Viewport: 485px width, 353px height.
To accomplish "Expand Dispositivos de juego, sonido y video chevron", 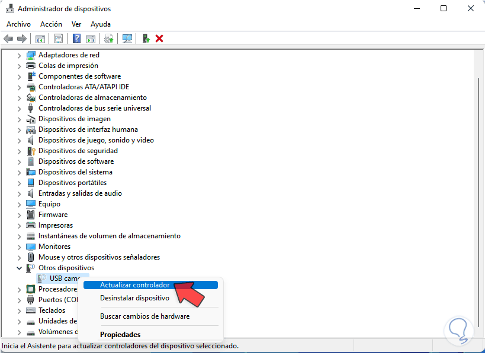I will click(19, 141).
